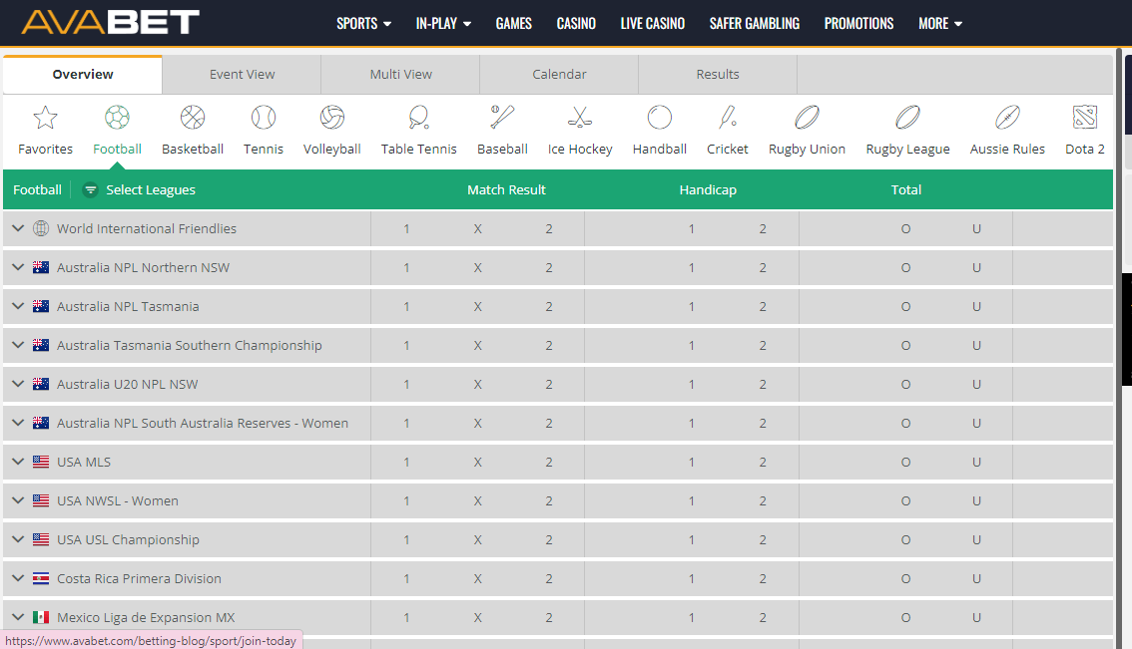Go to Games in the top menu

point(514,24)
